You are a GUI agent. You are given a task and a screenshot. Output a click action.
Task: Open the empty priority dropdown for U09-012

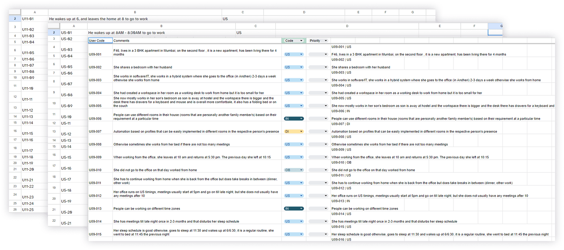[x=318, y=195]
